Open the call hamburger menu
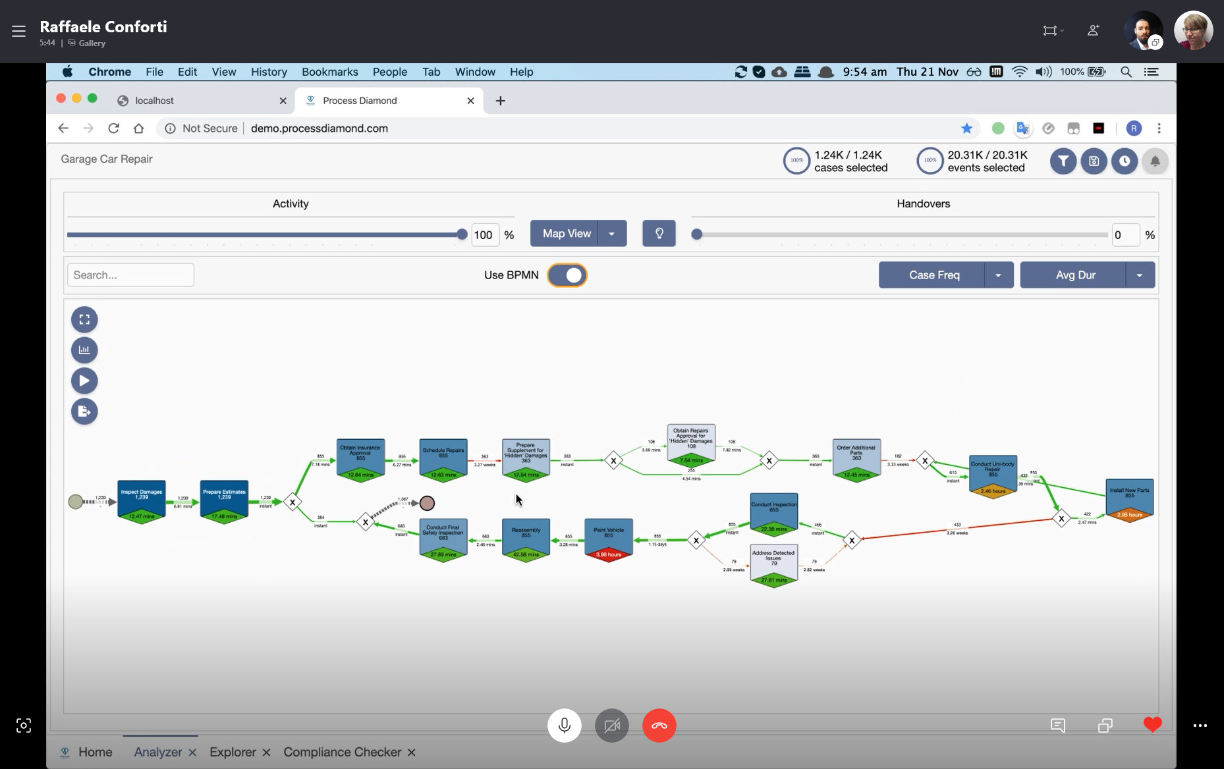 [18, 31]
